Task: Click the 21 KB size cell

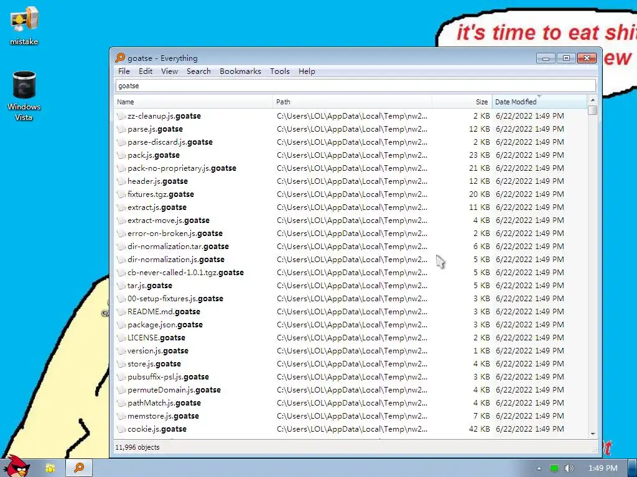Action: 479,168
